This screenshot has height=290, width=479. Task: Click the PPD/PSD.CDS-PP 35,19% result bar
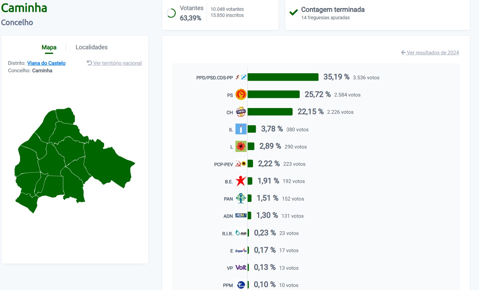coord(283,77)
